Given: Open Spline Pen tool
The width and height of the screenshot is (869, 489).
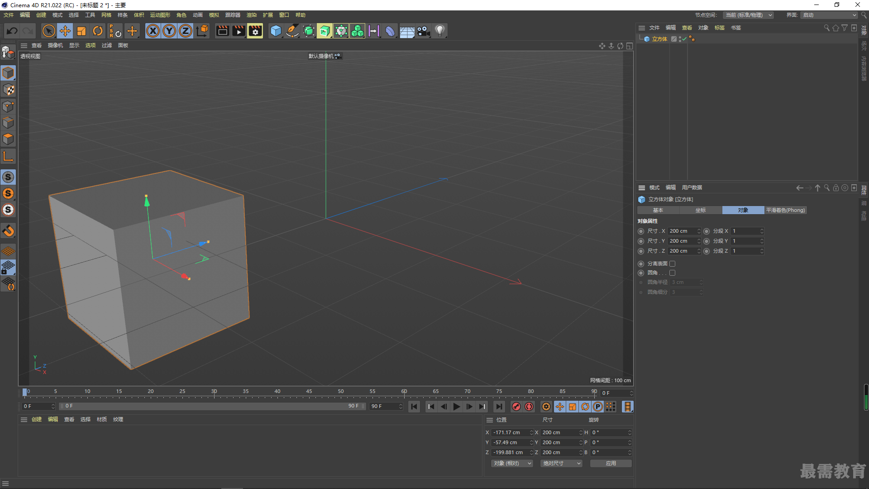Looking at the screenshot, I should tap(292, 31).
